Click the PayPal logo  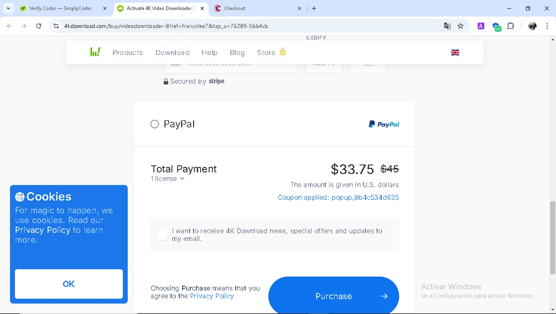[x=384, y=124]
